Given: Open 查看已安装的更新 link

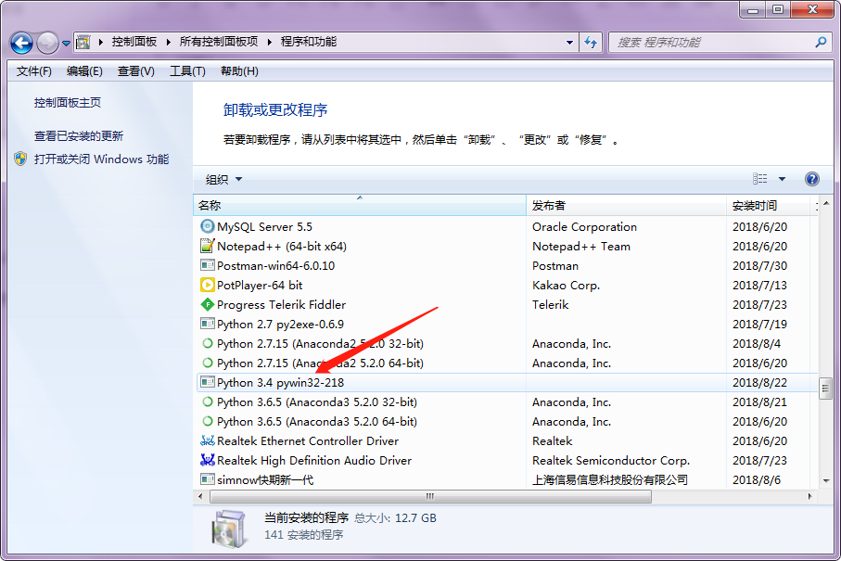Looking at the screenshot, I should point(79,136).
